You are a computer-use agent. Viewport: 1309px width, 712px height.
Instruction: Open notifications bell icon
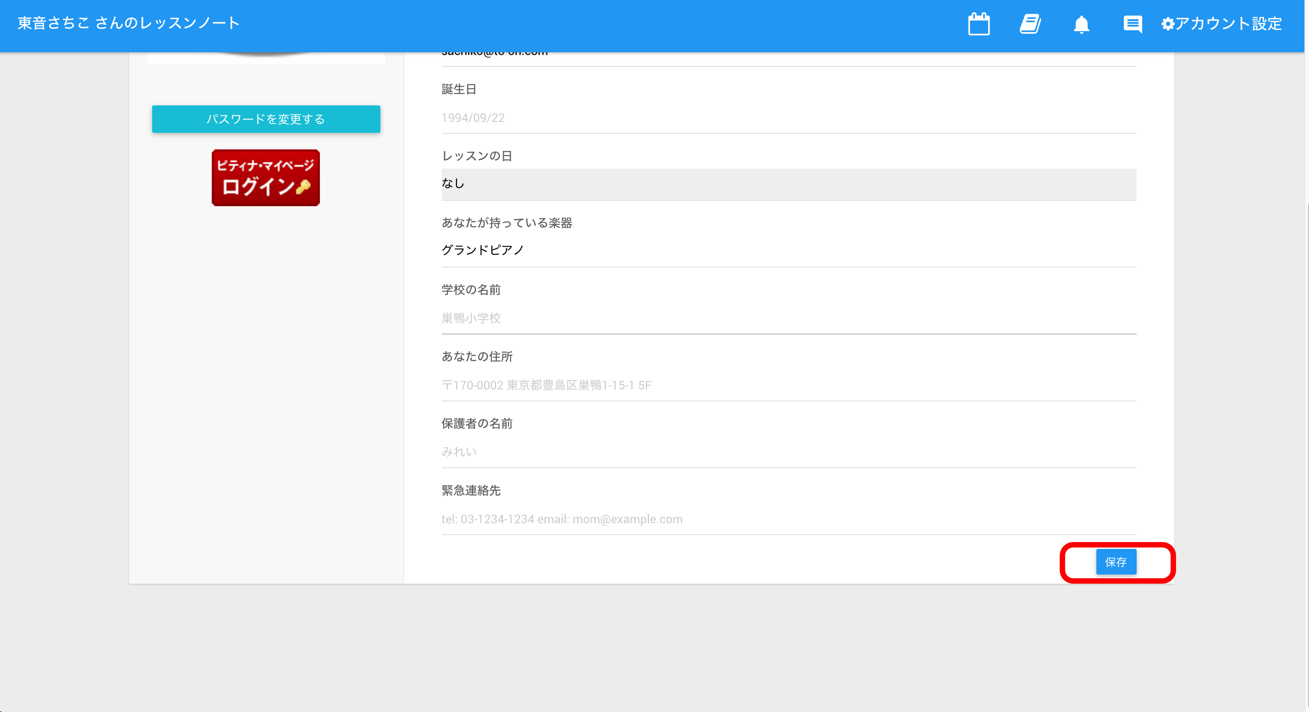pos(1081,24)
